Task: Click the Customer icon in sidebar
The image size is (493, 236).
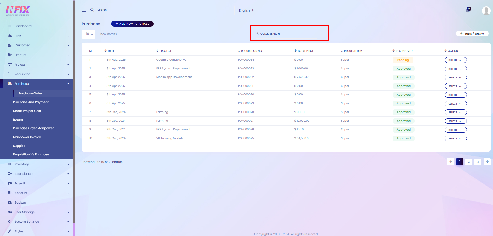Action: click(9, 45)
